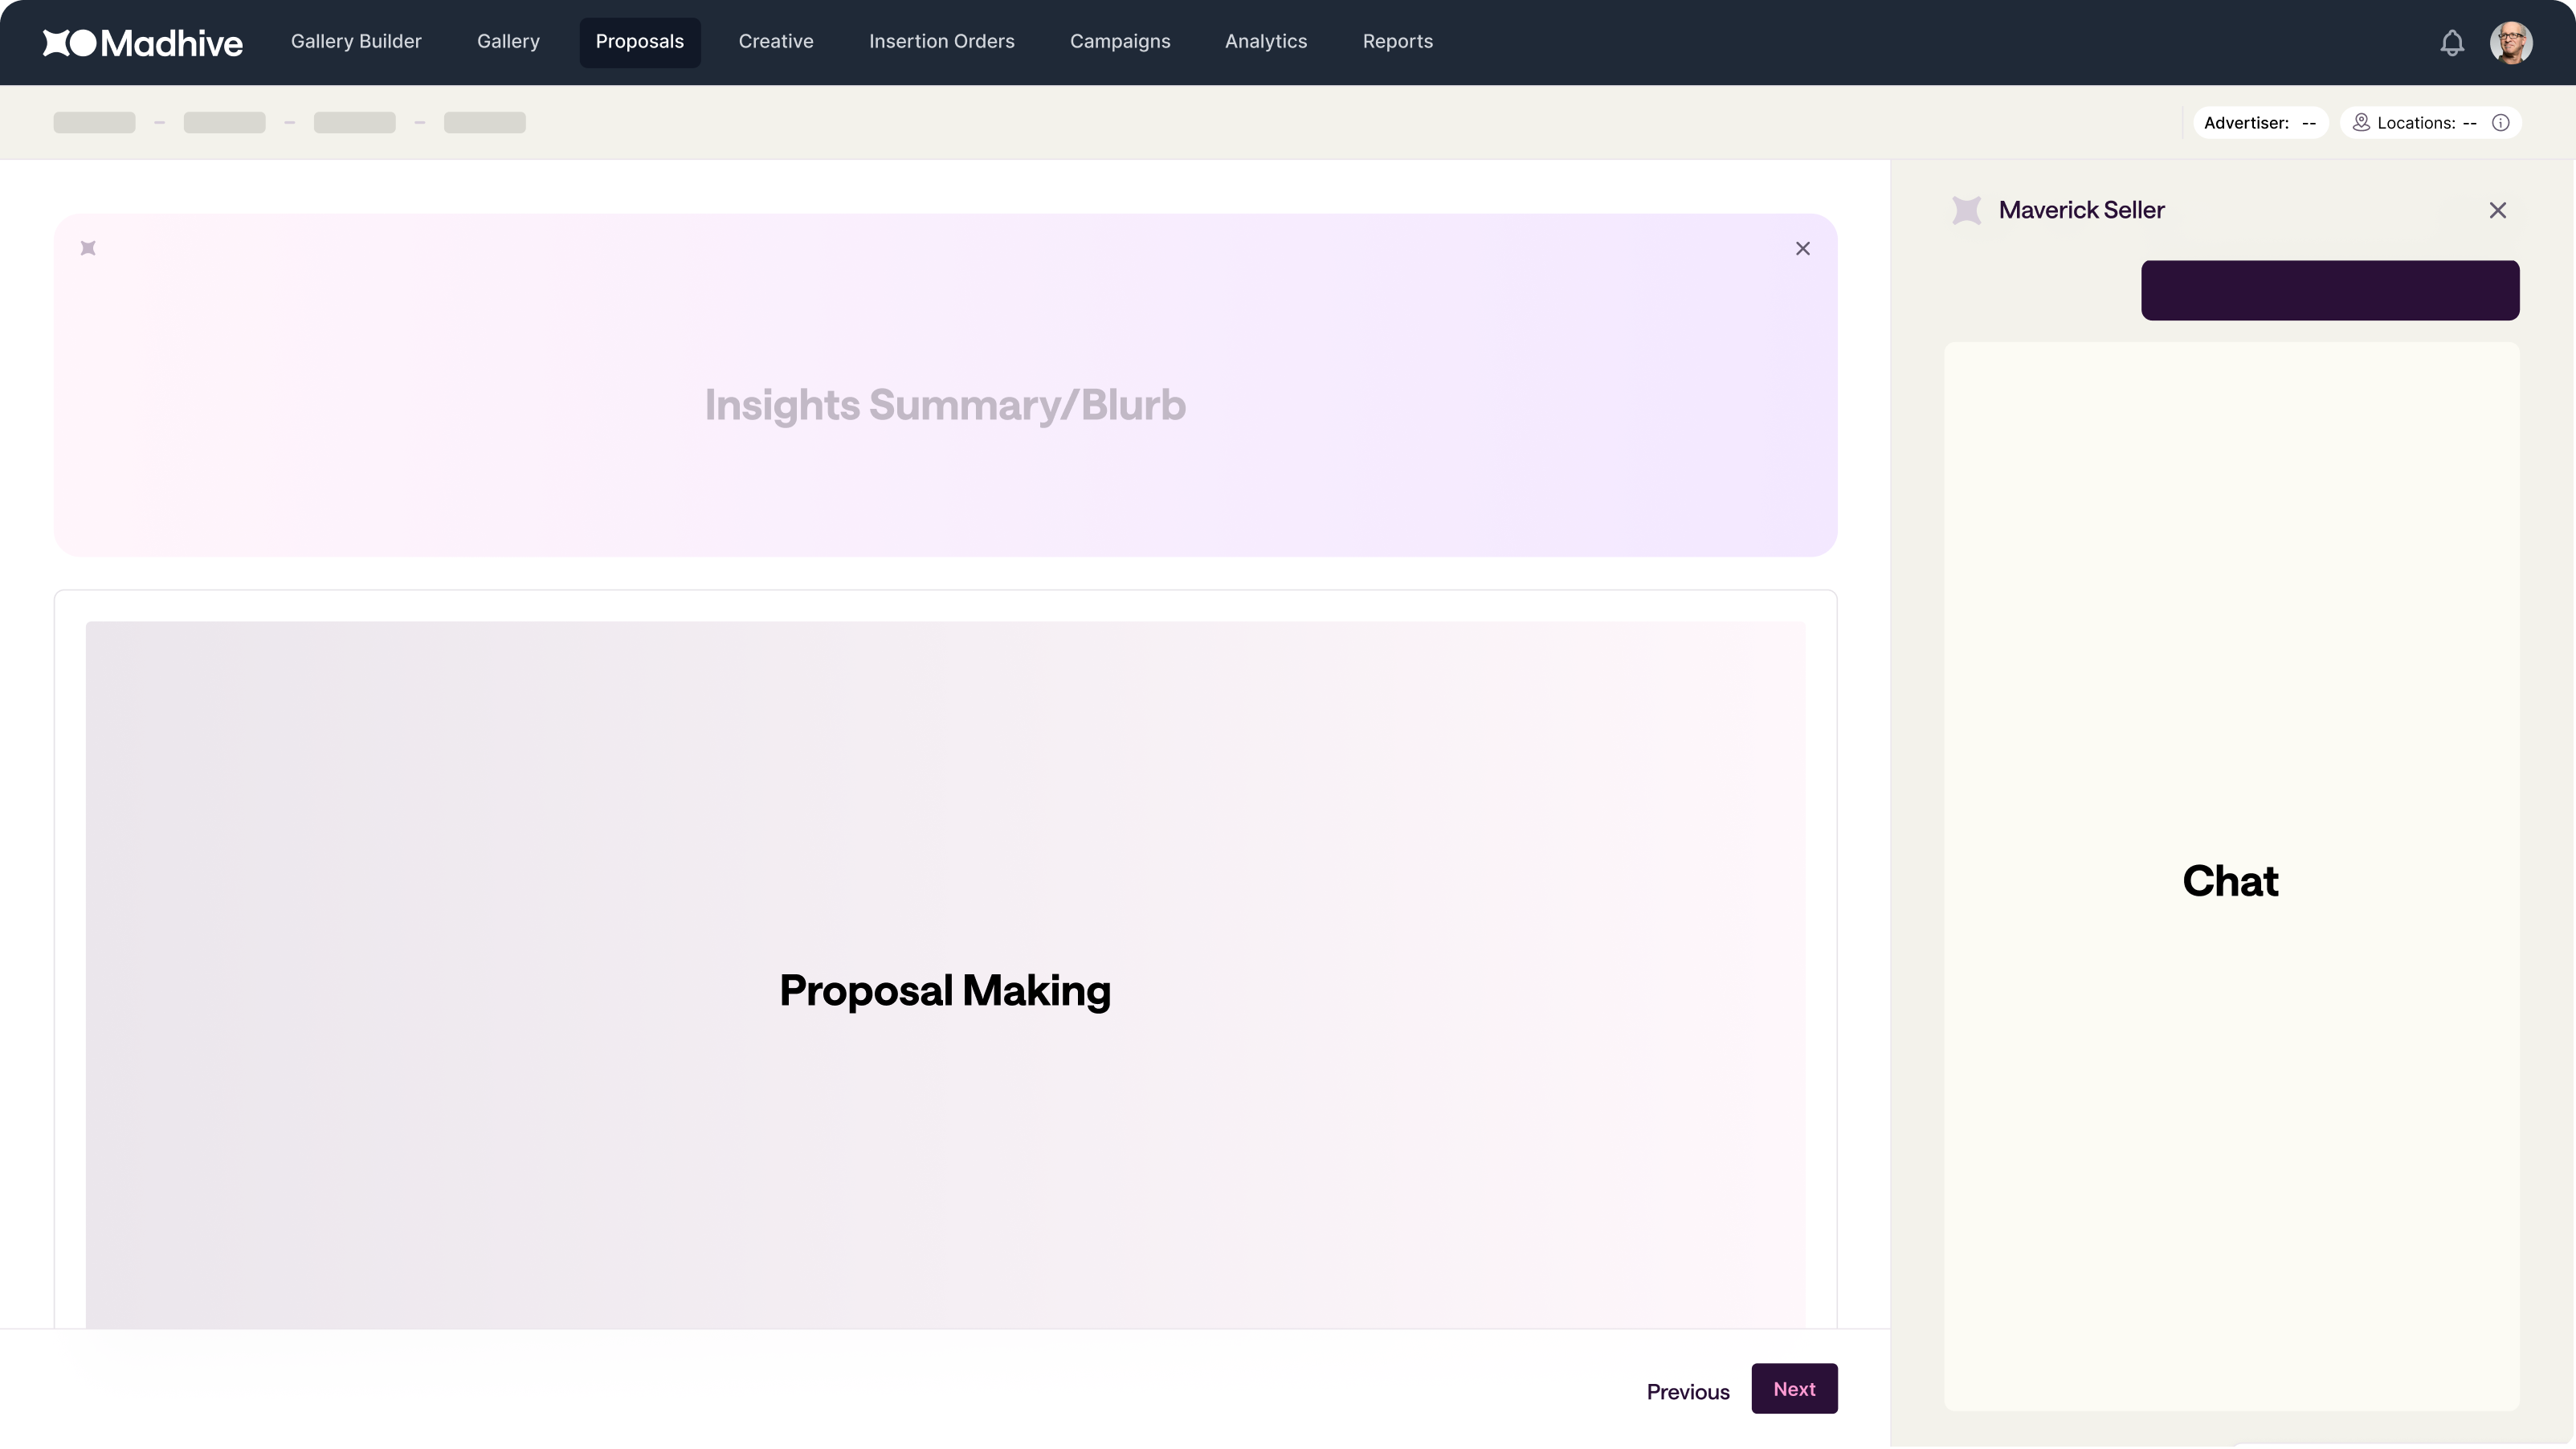Viewport: 2576px width, 1449px height.
Task: Click the sparkle icon in the insights card
Action: pos(88,248)
